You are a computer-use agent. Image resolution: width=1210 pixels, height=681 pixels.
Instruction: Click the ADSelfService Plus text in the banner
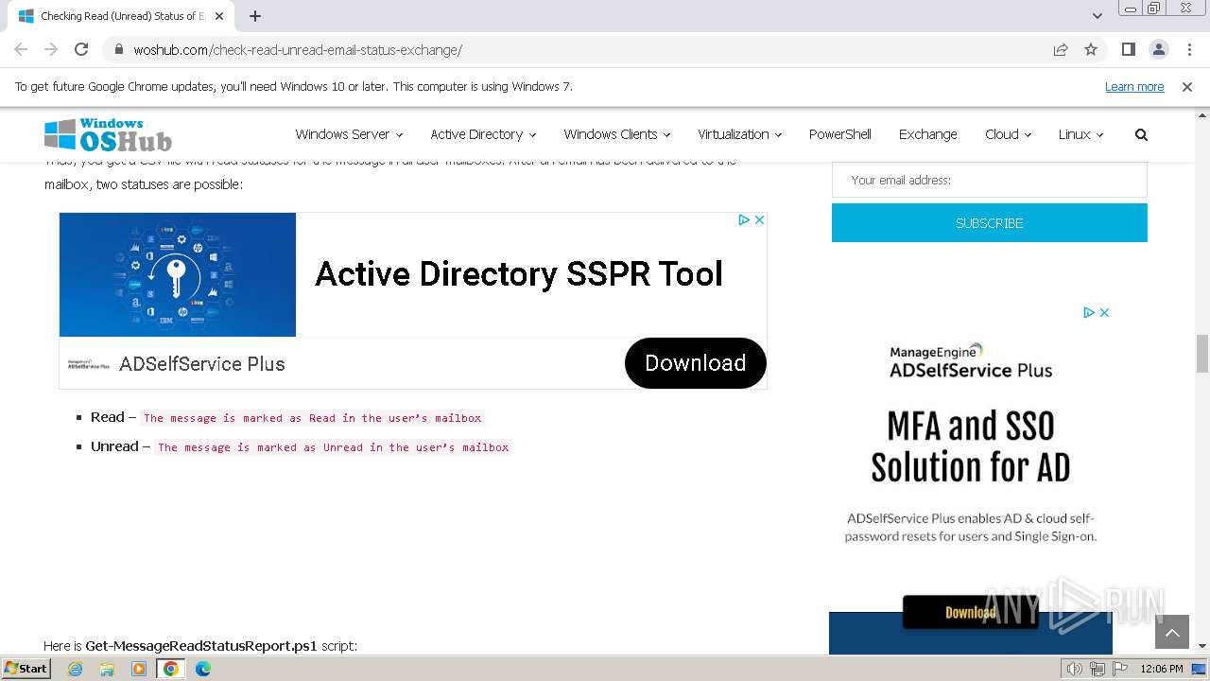[x=201, y=364]
